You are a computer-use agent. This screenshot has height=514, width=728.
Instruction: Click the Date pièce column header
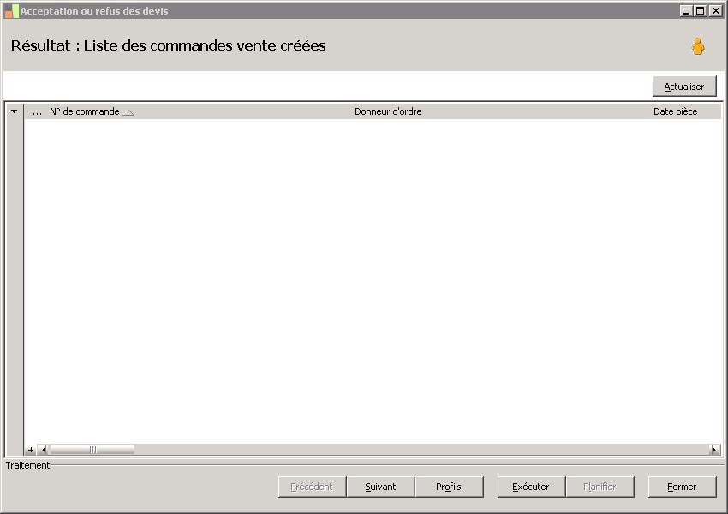[x=675, y=111]
